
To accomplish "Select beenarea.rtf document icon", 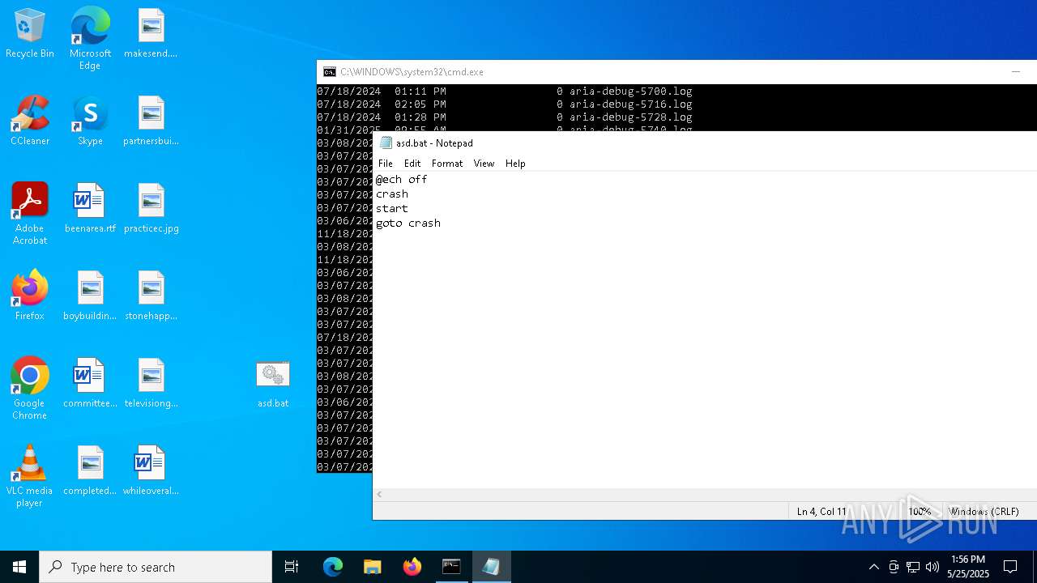I will click(90, 208).
